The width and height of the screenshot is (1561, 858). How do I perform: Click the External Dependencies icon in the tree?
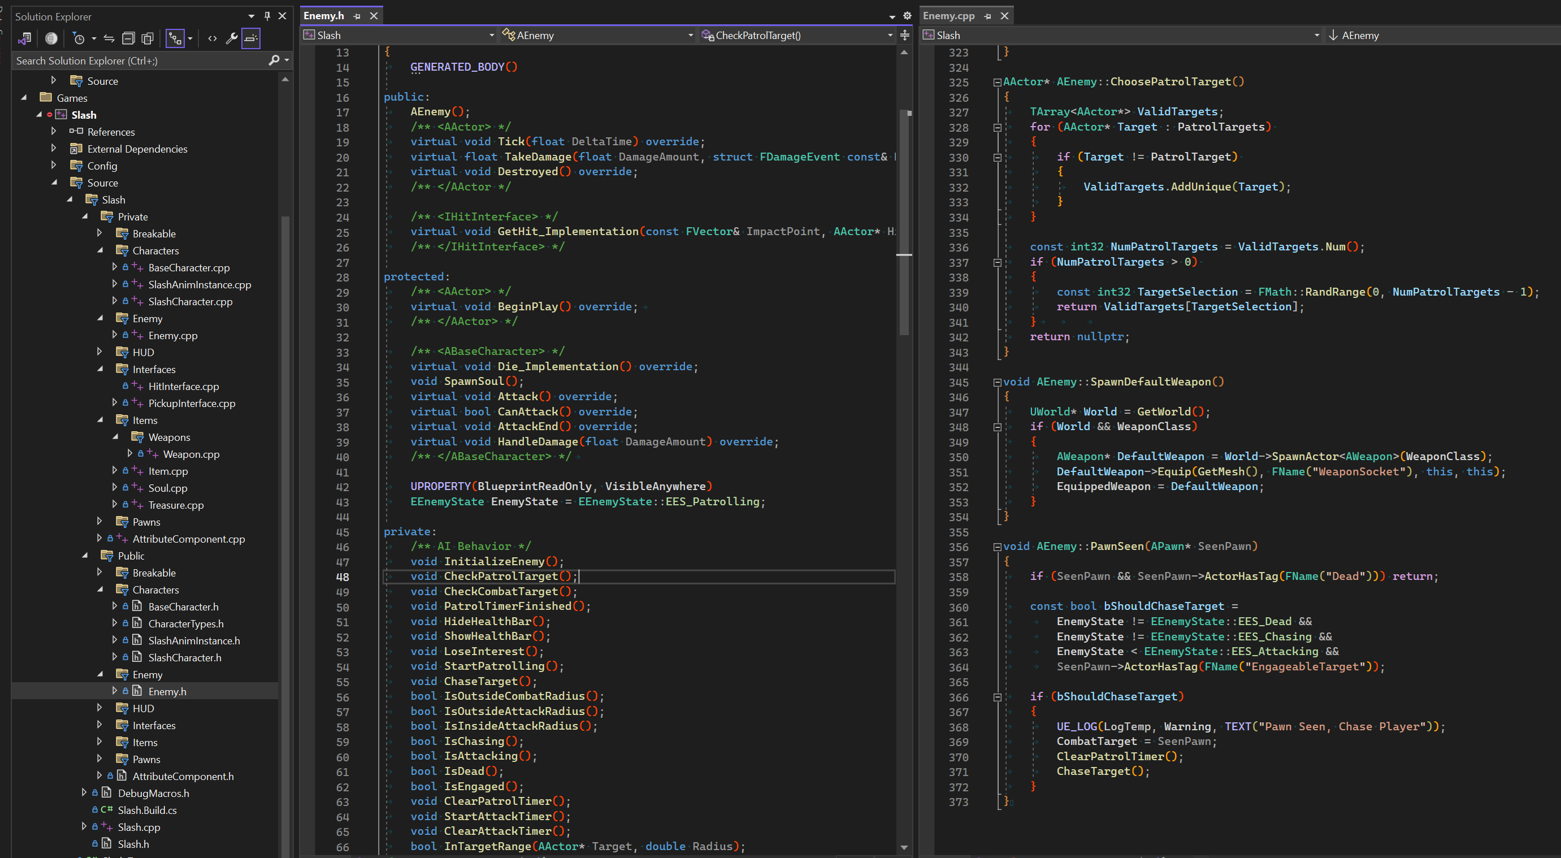76,149
